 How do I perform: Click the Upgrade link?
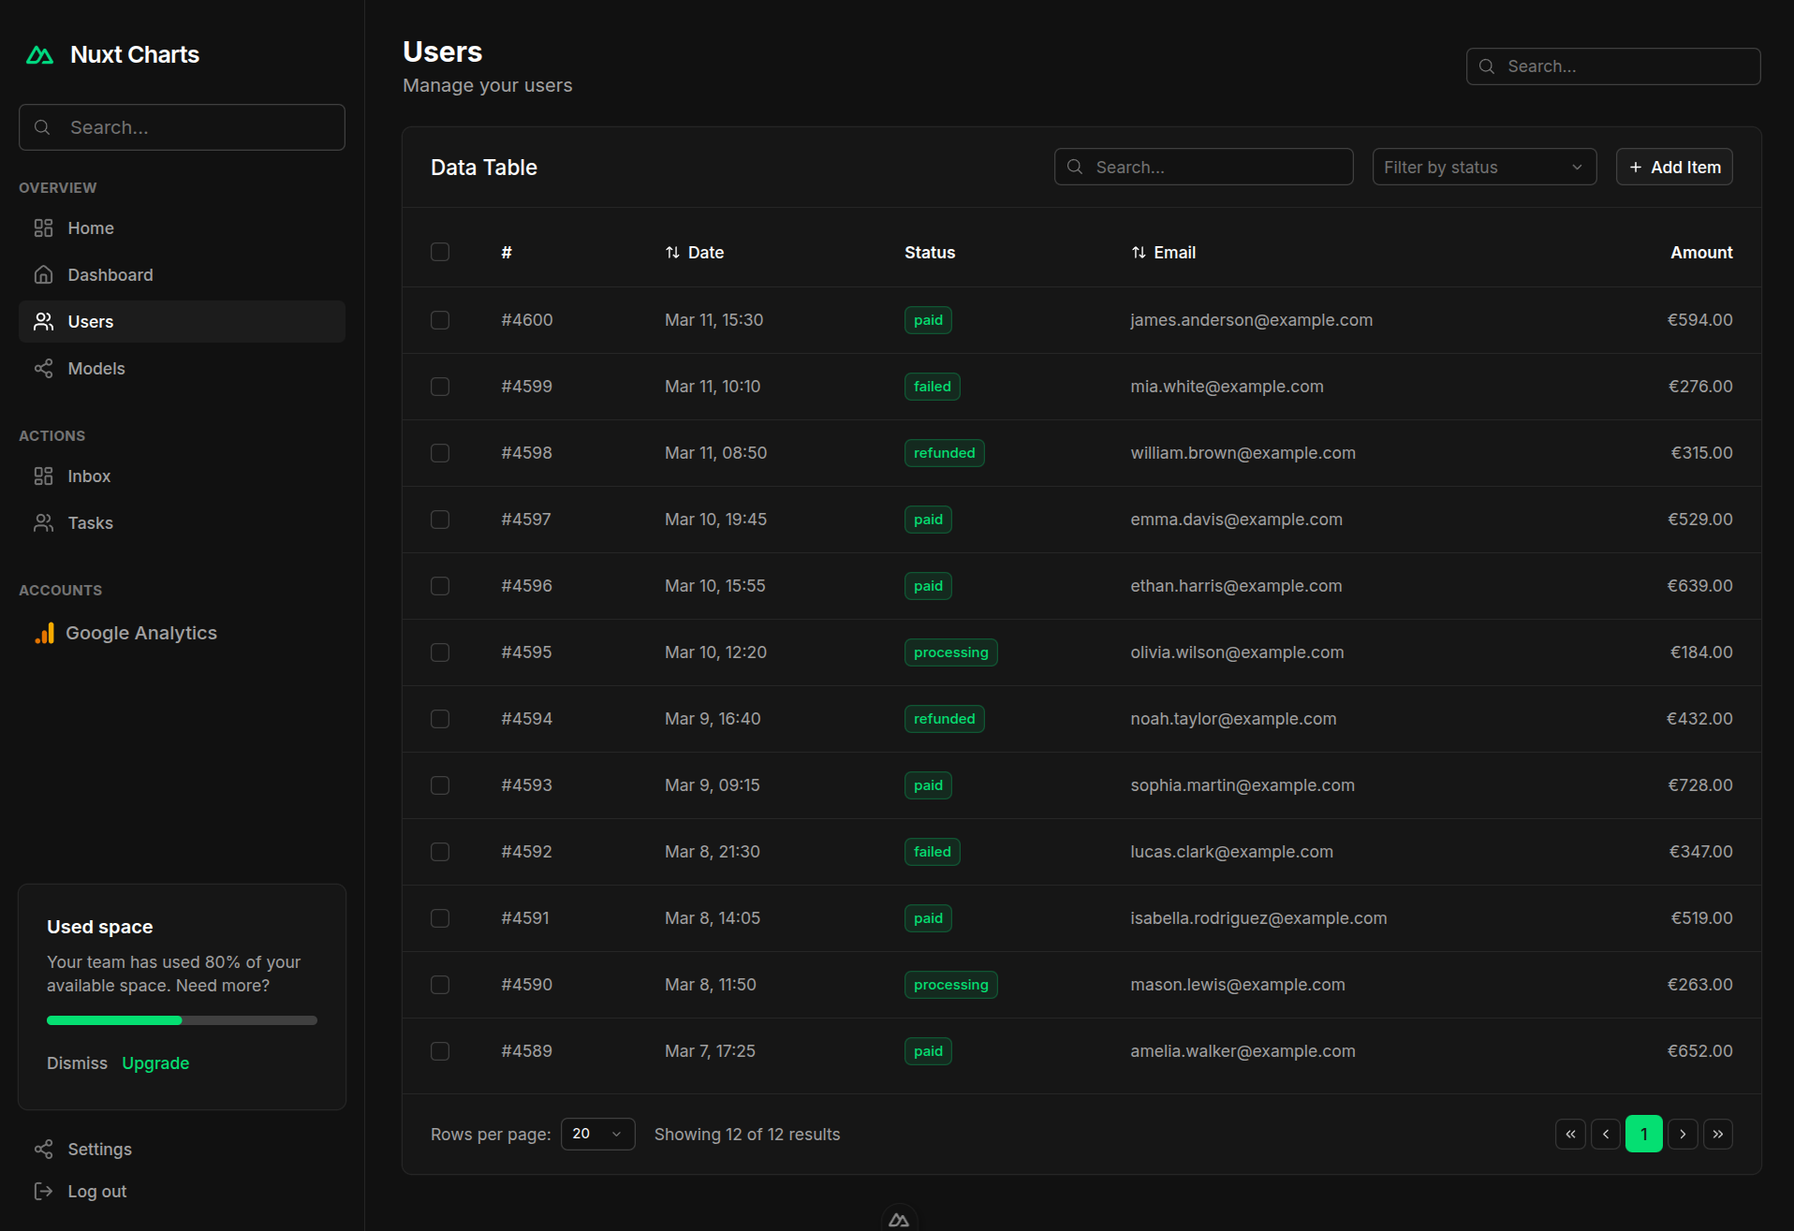(155, 1062)
